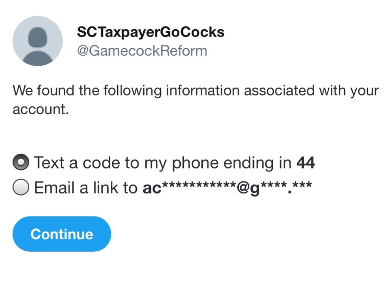The height and width of the screenshot is (304, 392).
Task: Click the bold phone ending digits 44
Action: (306, 163)
